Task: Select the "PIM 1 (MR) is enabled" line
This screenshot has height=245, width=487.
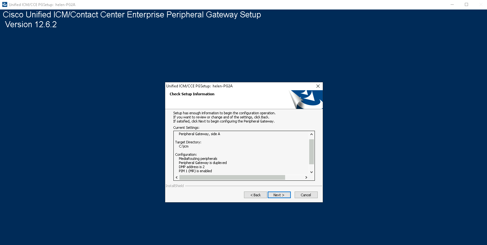Action: coord(195,171)
